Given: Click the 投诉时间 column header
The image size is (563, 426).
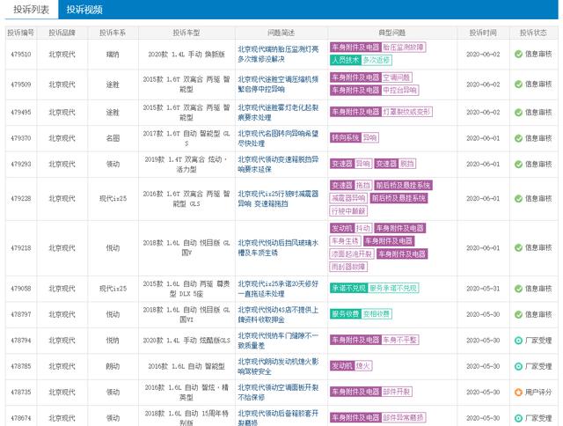Looking at the screenshot, I should pyautogui.click(x=483, y=33).
